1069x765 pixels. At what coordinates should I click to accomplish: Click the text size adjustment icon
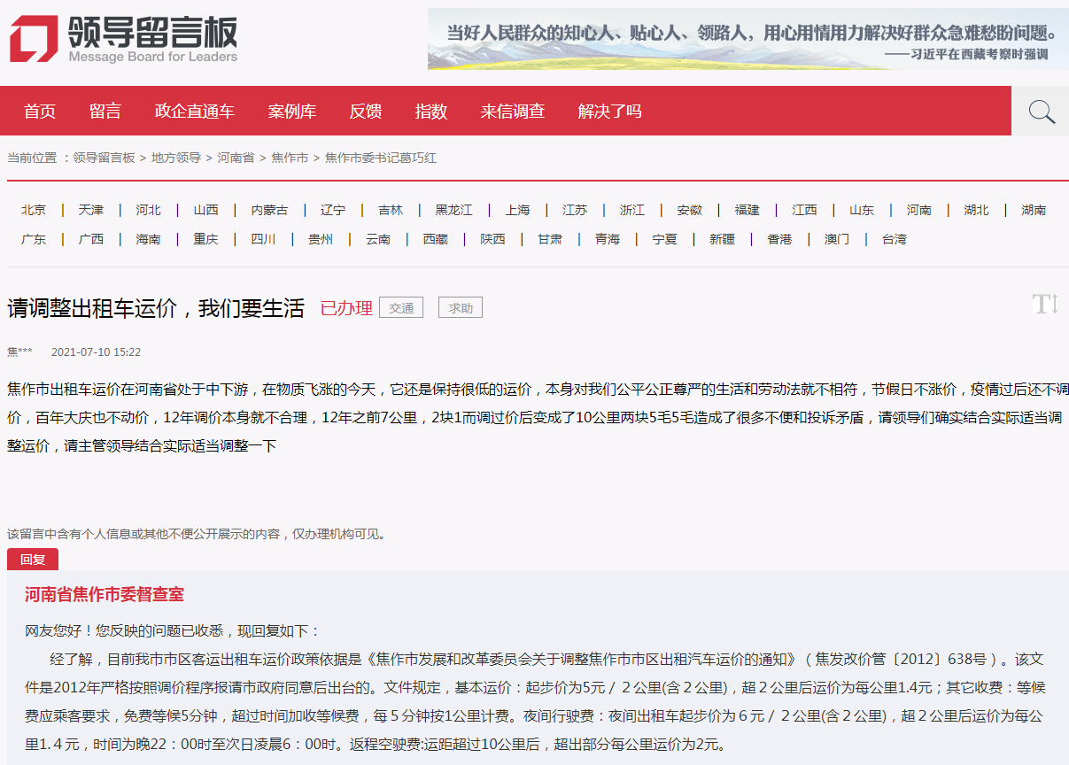pyautogui.click(x=1045, y=305)
